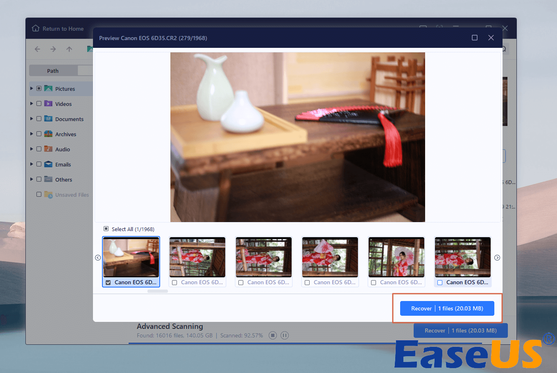Click the thumbnail strip horizontal scrollbar

point(158,291)
